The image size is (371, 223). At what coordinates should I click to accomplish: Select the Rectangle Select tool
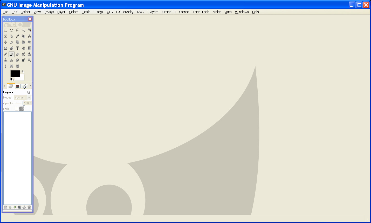pyautogui.click(x=5, y=30)
